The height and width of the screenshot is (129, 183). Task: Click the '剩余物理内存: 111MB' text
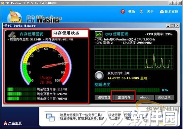[x=52, y=89]
